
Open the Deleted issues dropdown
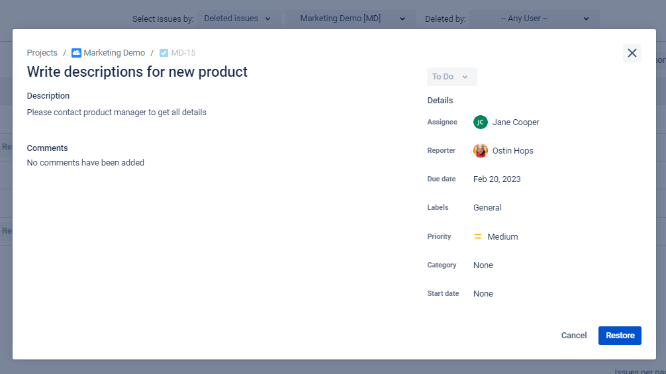point(239,19)
